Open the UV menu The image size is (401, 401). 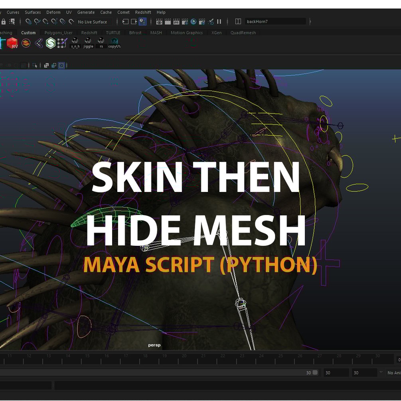[69, 12]
